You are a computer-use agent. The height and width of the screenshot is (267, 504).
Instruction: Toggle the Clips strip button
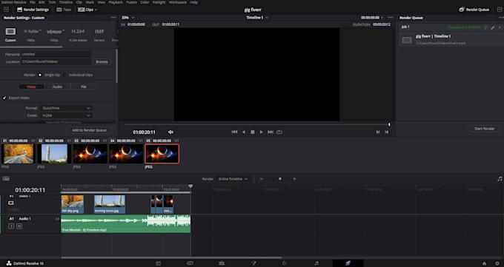click(87, 10)
